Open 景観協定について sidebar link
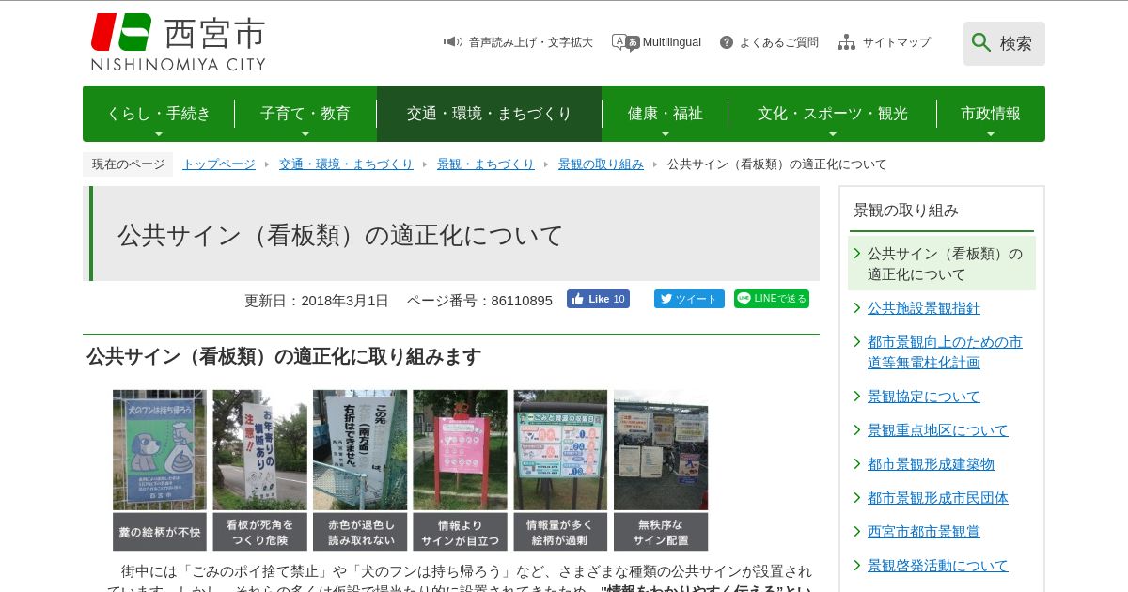 click(924, 397)
